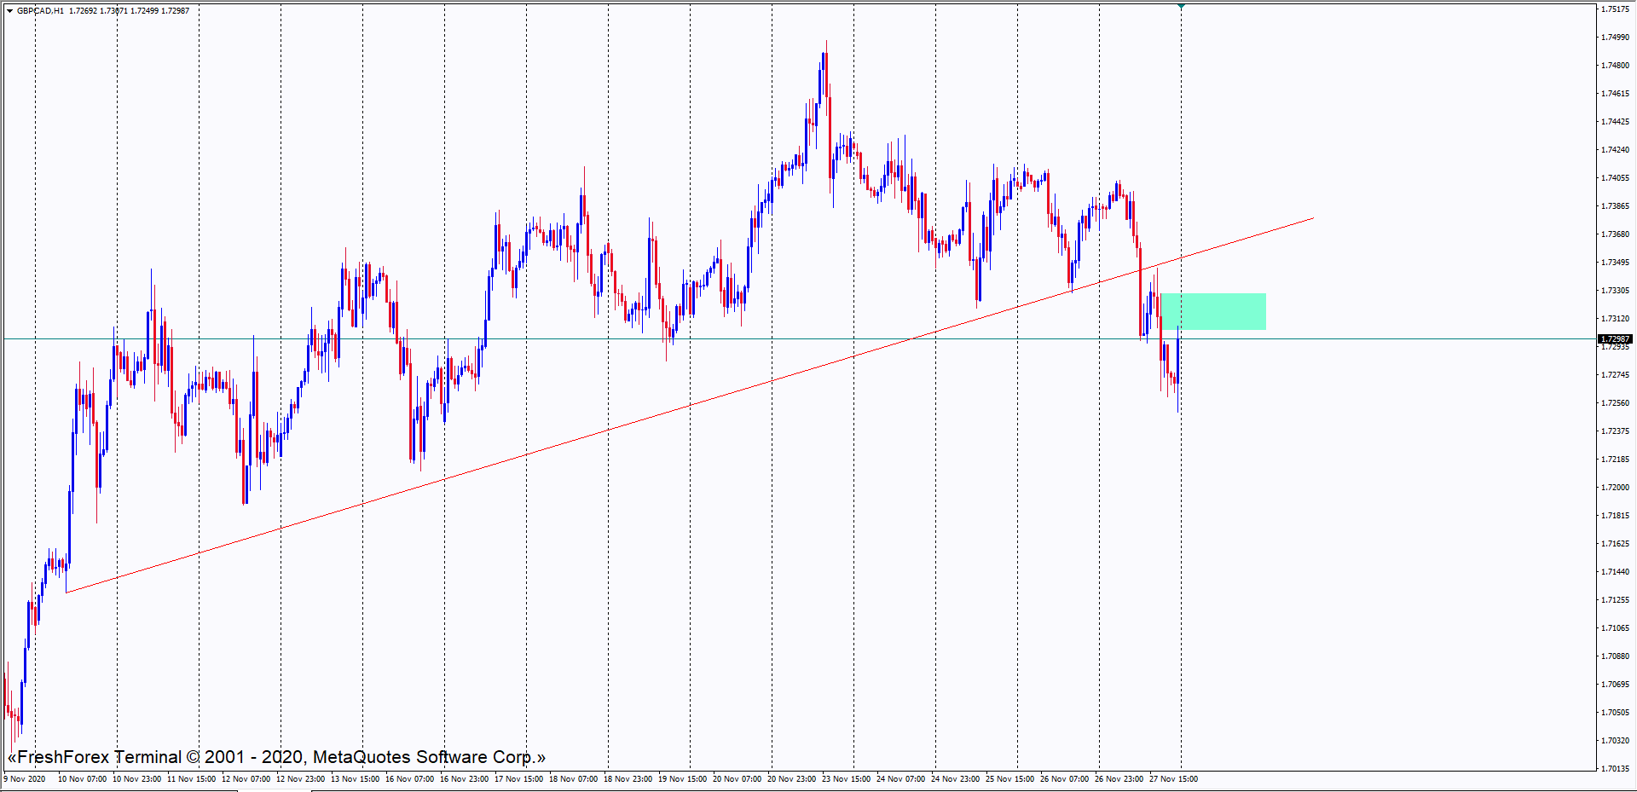The height and width of the screenshot is (792, 1637).
Task: Click the 1.73305 price axis label
Action: (1614, 291)
